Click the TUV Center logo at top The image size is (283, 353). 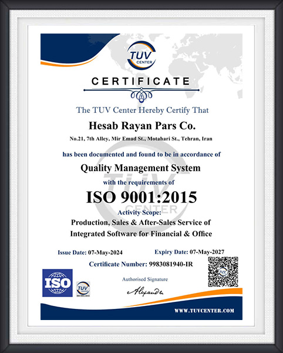coord(141,56)
